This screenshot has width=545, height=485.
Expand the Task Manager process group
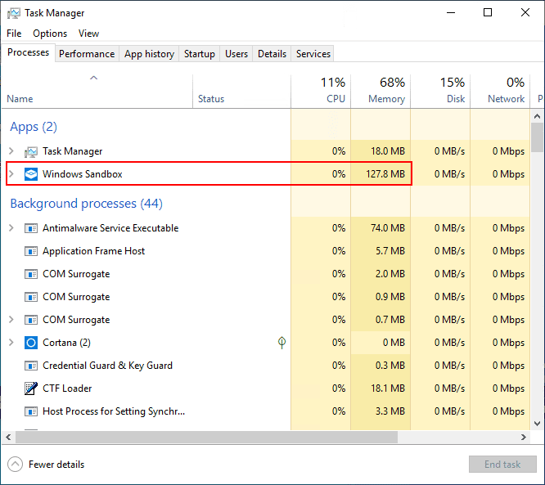pyautogui.click(x=11, y=151)
